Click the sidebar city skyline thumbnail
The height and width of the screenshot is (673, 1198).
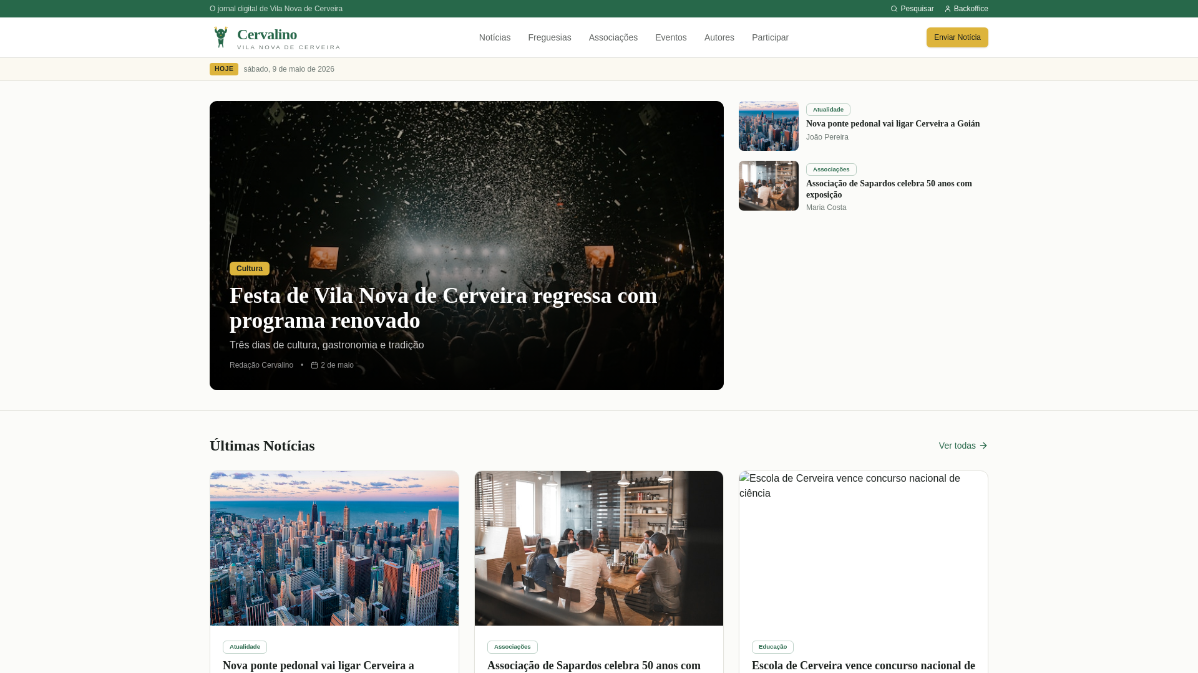pos(769,126)
